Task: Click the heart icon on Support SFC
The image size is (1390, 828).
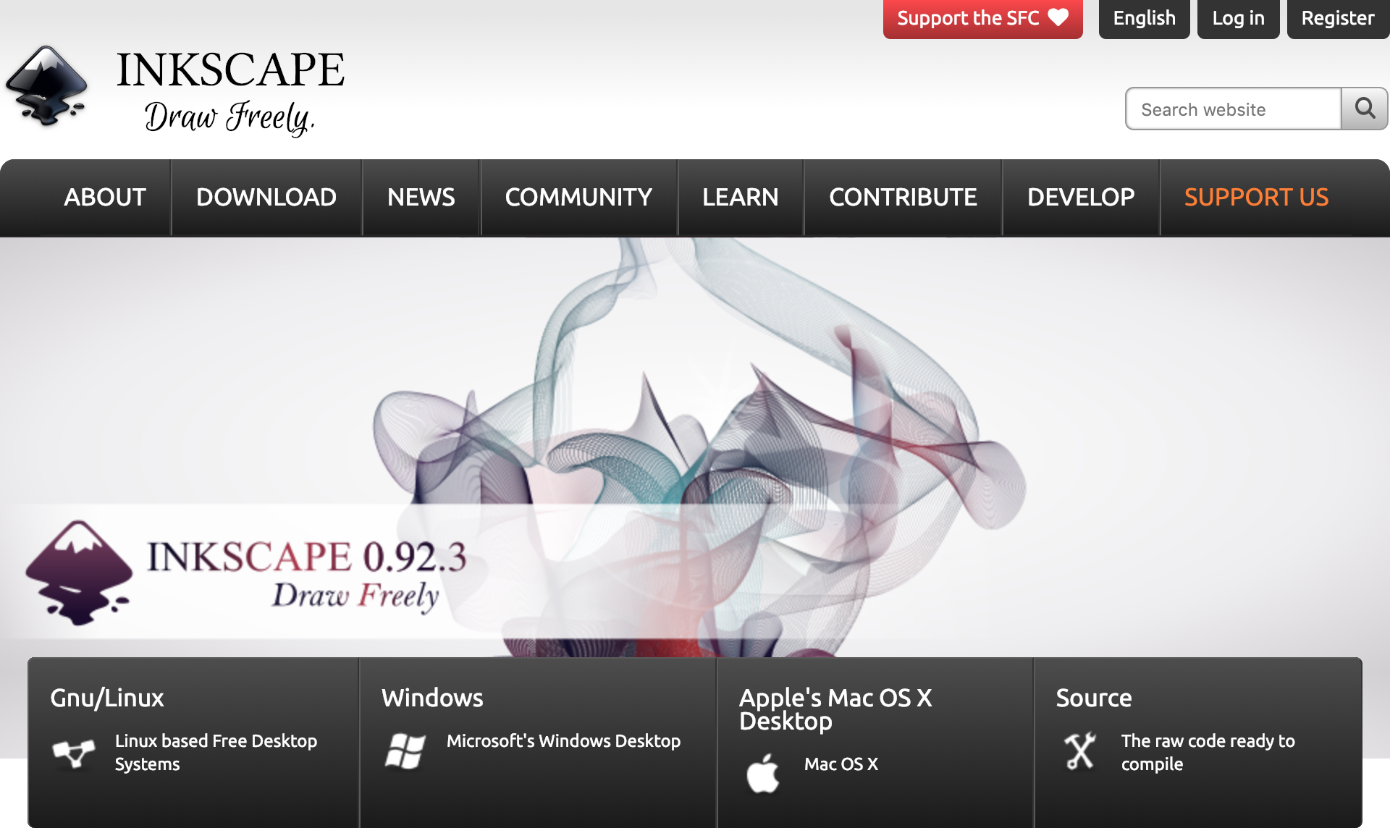Action: [x=1058, y=17]
